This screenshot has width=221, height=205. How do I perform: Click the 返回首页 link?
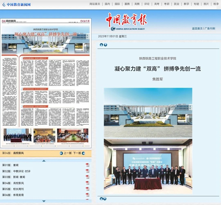197,28
